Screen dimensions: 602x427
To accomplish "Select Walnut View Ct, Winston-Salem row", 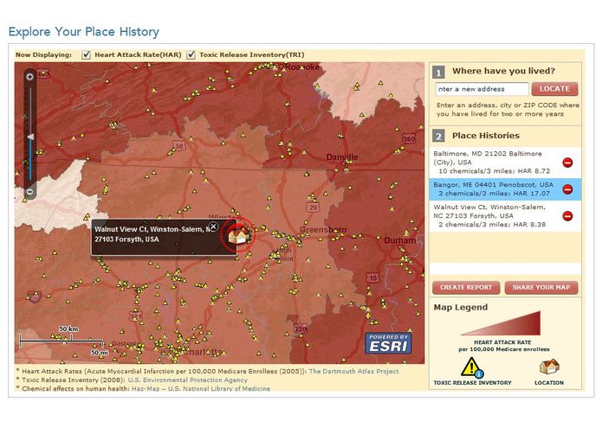I will pyautogui.click(x=505, y=216).
